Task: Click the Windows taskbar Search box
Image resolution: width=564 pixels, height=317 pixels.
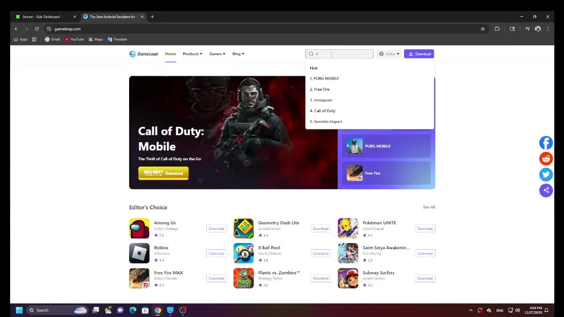Action: click(x=57, y=310)
